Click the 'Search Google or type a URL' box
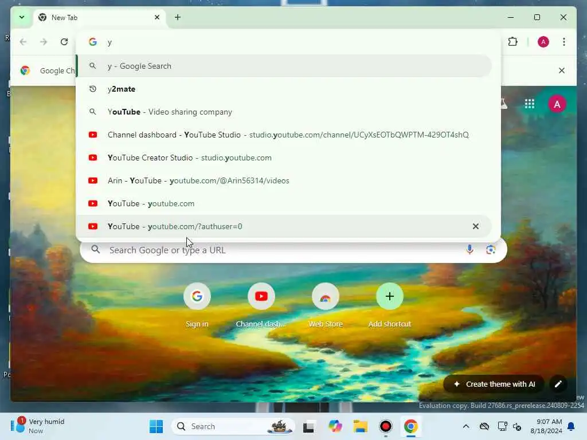587x440 pixels. (293, 250)
